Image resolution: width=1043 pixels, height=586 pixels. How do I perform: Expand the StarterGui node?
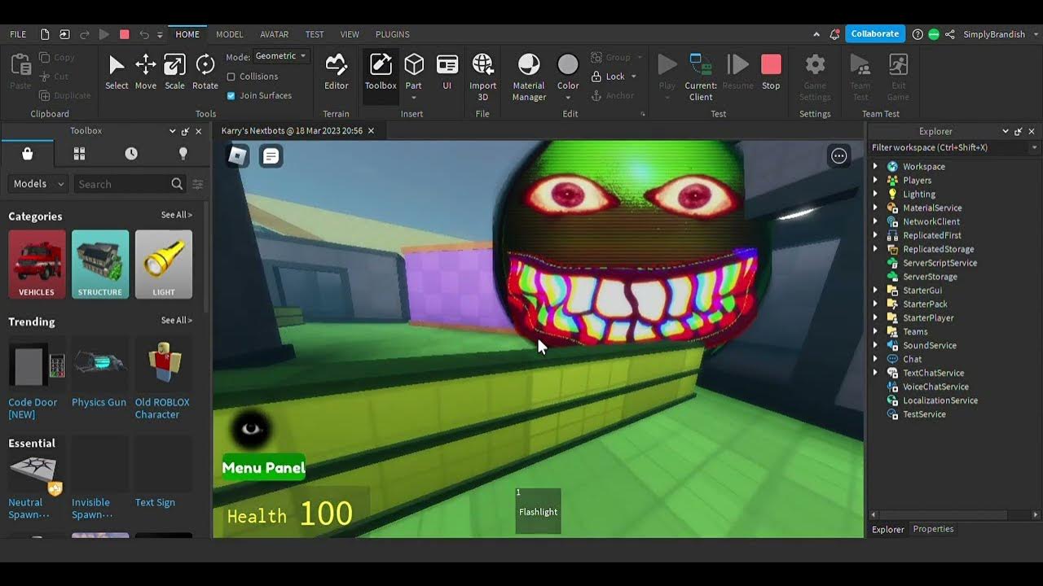point(876,290)
